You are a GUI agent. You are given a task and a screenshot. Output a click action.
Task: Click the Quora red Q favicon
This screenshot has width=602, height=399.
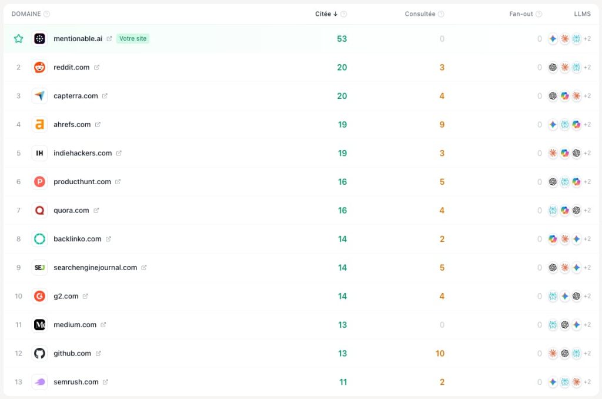pyautogui.click(x=39, y=210)
